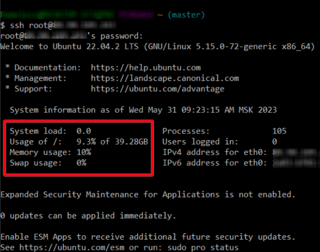
Task: Click the disk usage value 9.3% of 39.28GB
Action: 112,142
